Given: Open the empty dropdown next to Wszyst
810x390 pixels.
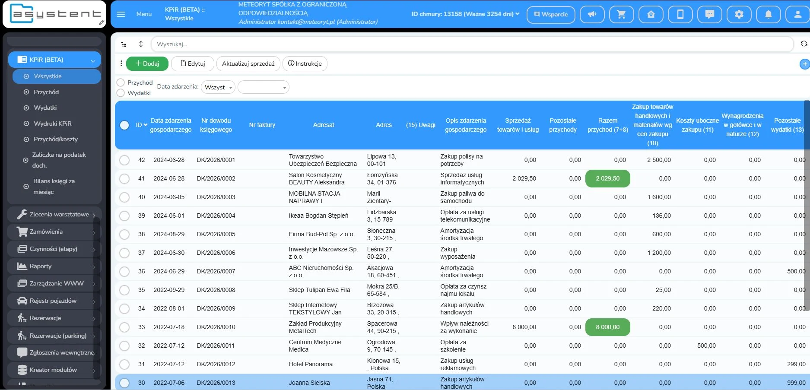Looking at the screenshot, I should [263, 87].
